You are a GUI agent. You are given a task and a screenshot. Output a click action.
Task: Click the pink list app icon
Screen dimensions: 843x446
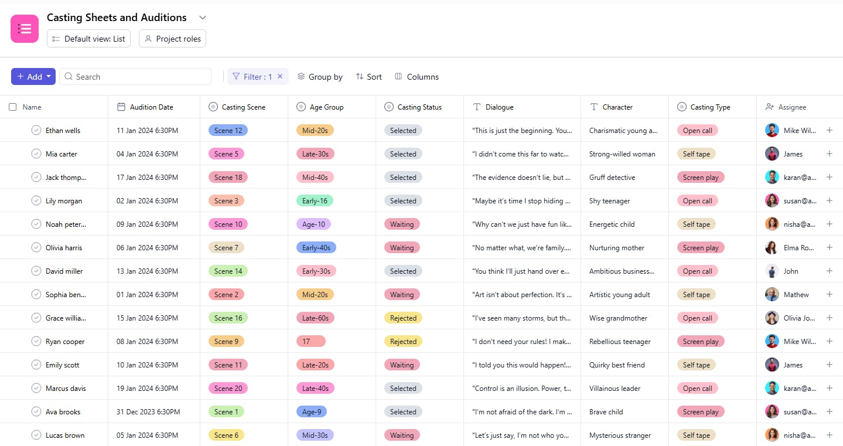[x=25, y=29]
